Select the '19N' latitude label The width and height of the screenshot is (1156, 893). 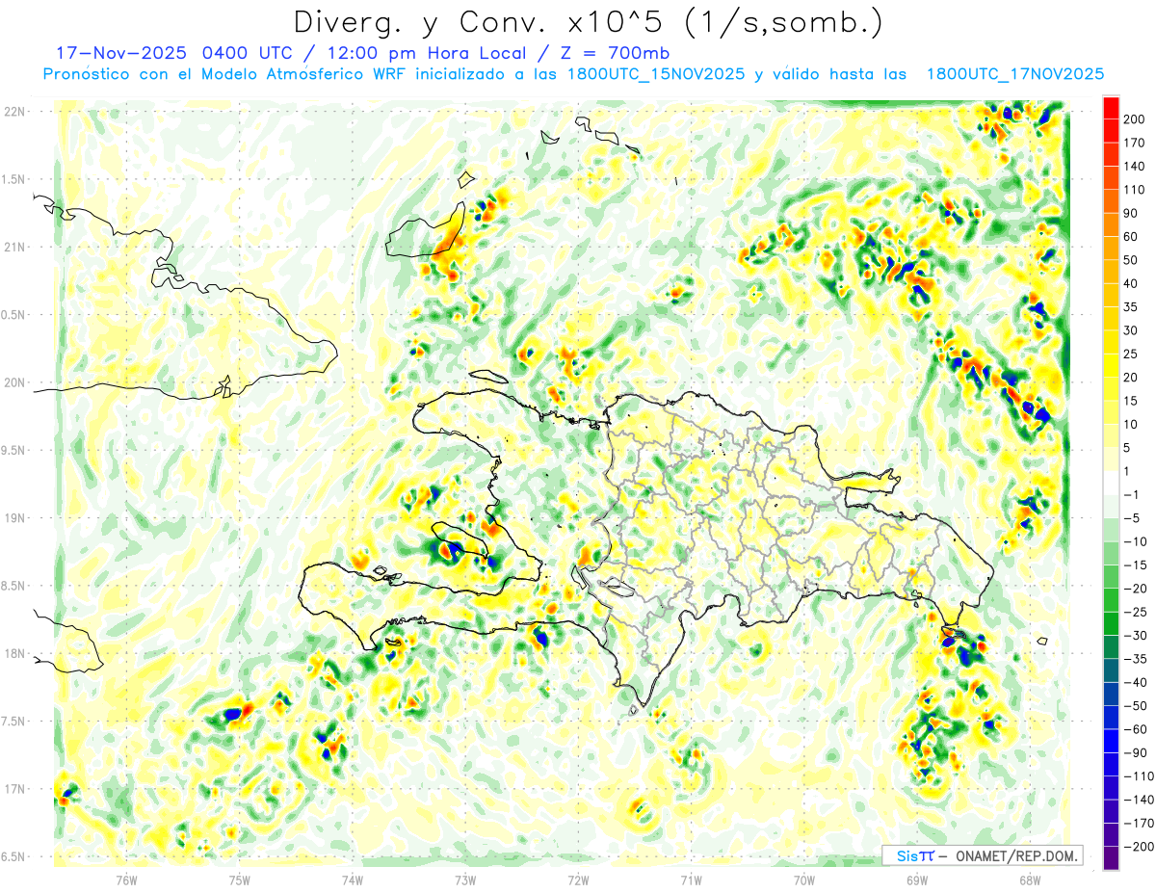[x=15, y=518]
